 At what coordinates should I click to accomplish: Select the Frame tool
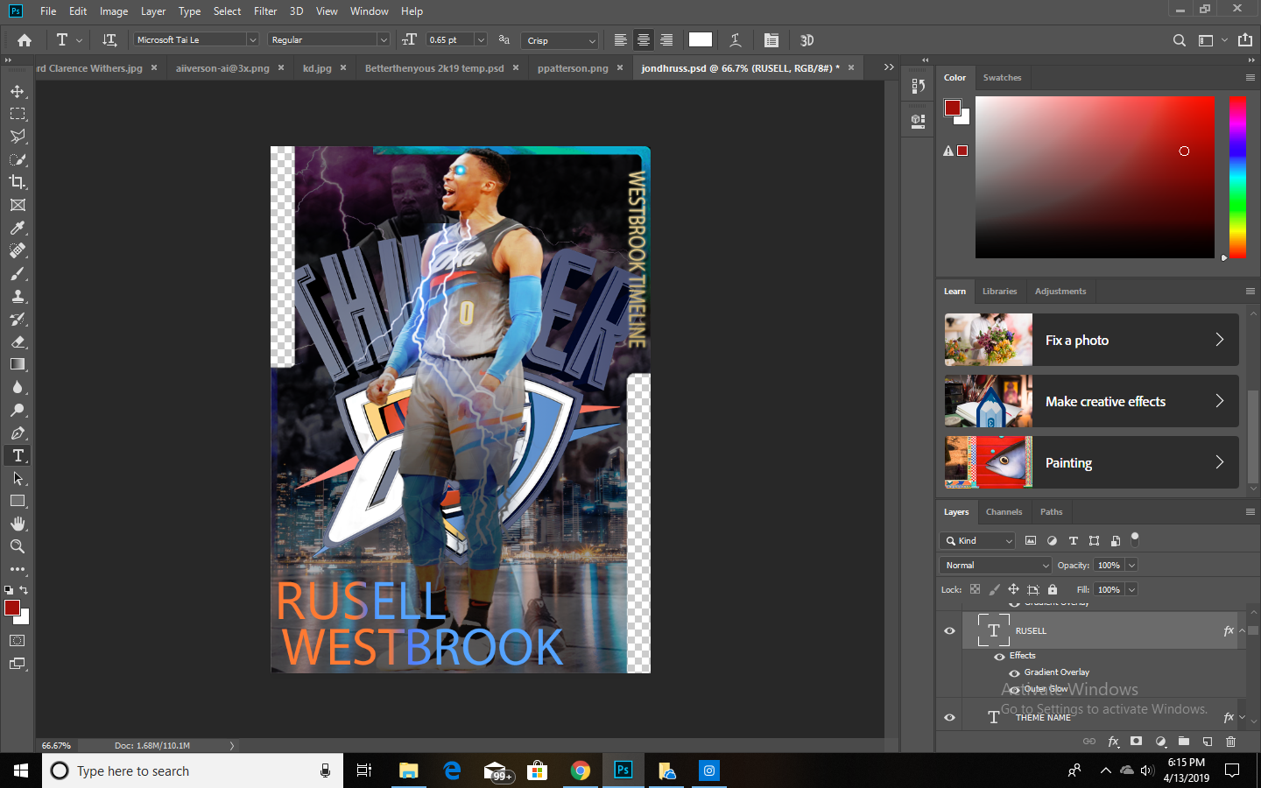(18, 205)
